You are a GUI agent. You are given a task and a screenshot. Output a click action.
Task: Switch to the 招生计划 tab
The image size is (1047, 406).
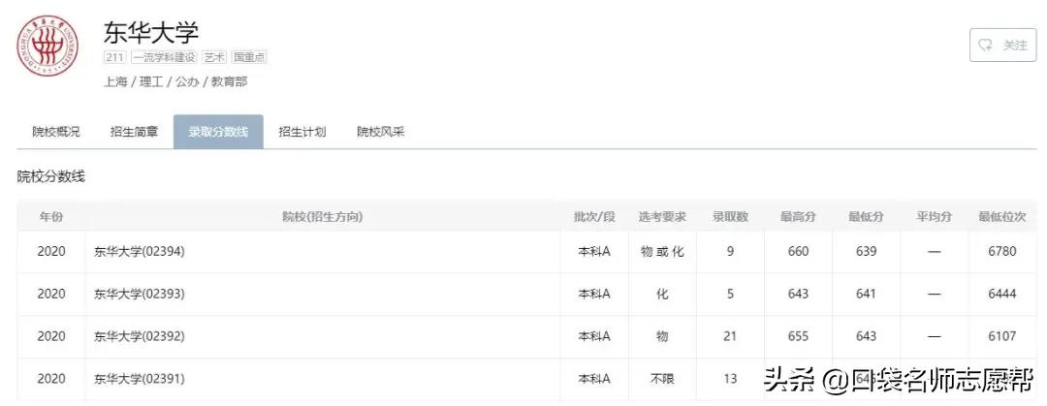click(x=302, y=132)
